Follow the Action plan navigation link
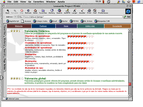The width and height of the screenshot is (143, 107). pyautogui.click(x=90, y=26)
